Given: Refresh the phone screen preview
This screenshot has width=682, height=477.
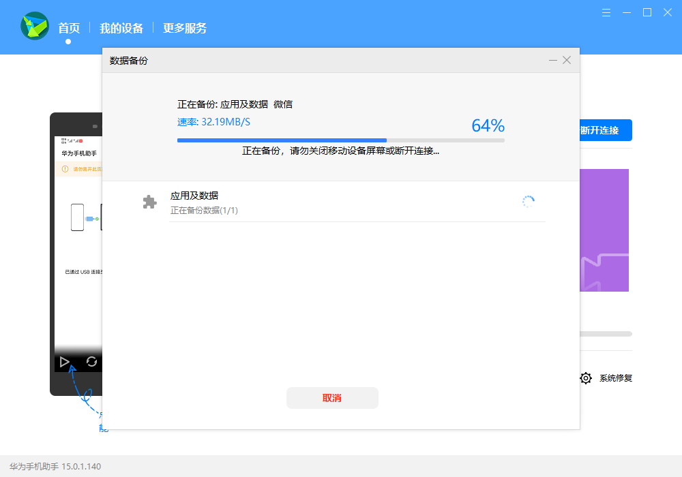Looking at the screenshot, I should pyautogui.click(x=92, y=361).
